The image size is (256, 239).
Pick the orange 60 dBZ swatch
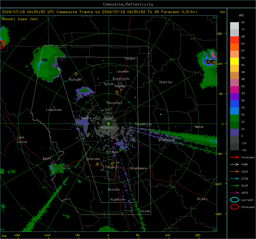pos(234,47)
